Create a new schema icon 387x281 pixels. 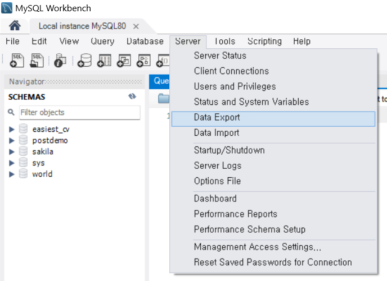(x=85, y=60)
